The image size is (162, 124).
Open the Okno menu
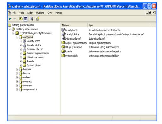(50, 13)
